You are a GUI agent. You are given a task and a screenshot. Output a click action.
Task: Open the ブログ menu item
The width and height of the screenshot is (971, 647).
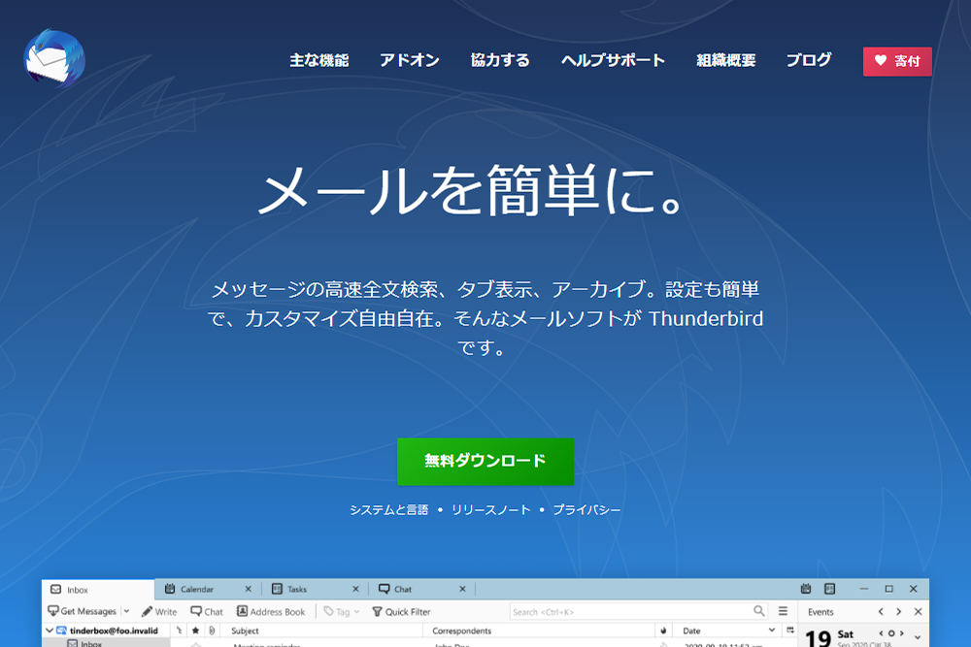point(809,60)
